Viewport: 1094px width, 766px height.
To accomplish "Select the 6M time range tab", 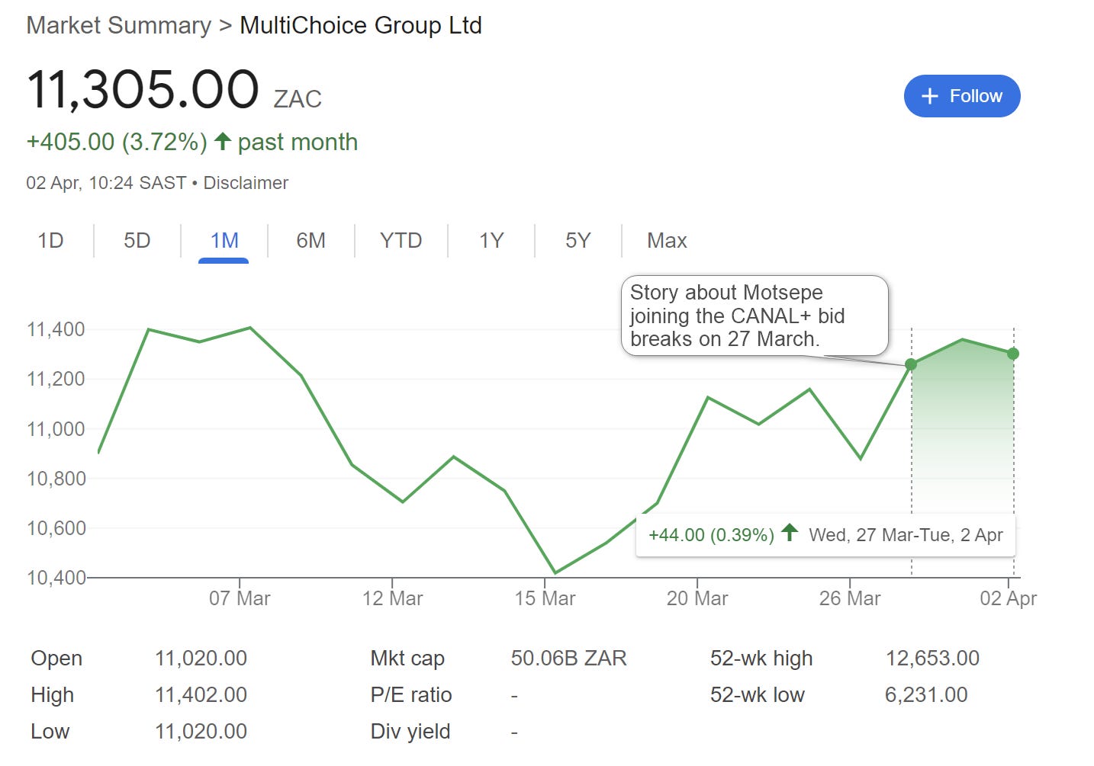I will [x=311, y=241].
